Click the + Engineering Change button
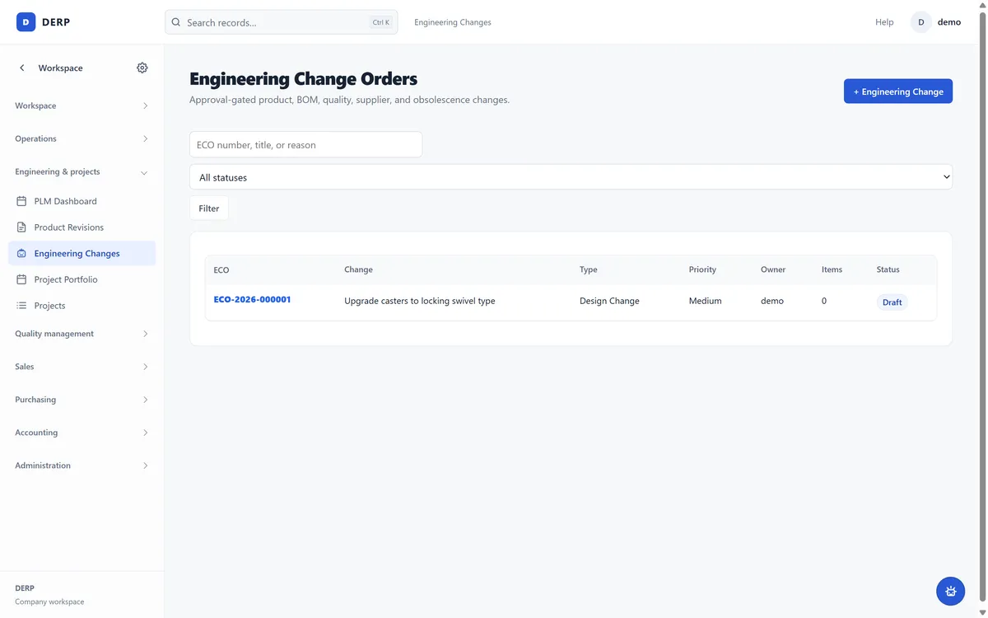This screenshot has width=988, height=618. [x=898, y=91]
